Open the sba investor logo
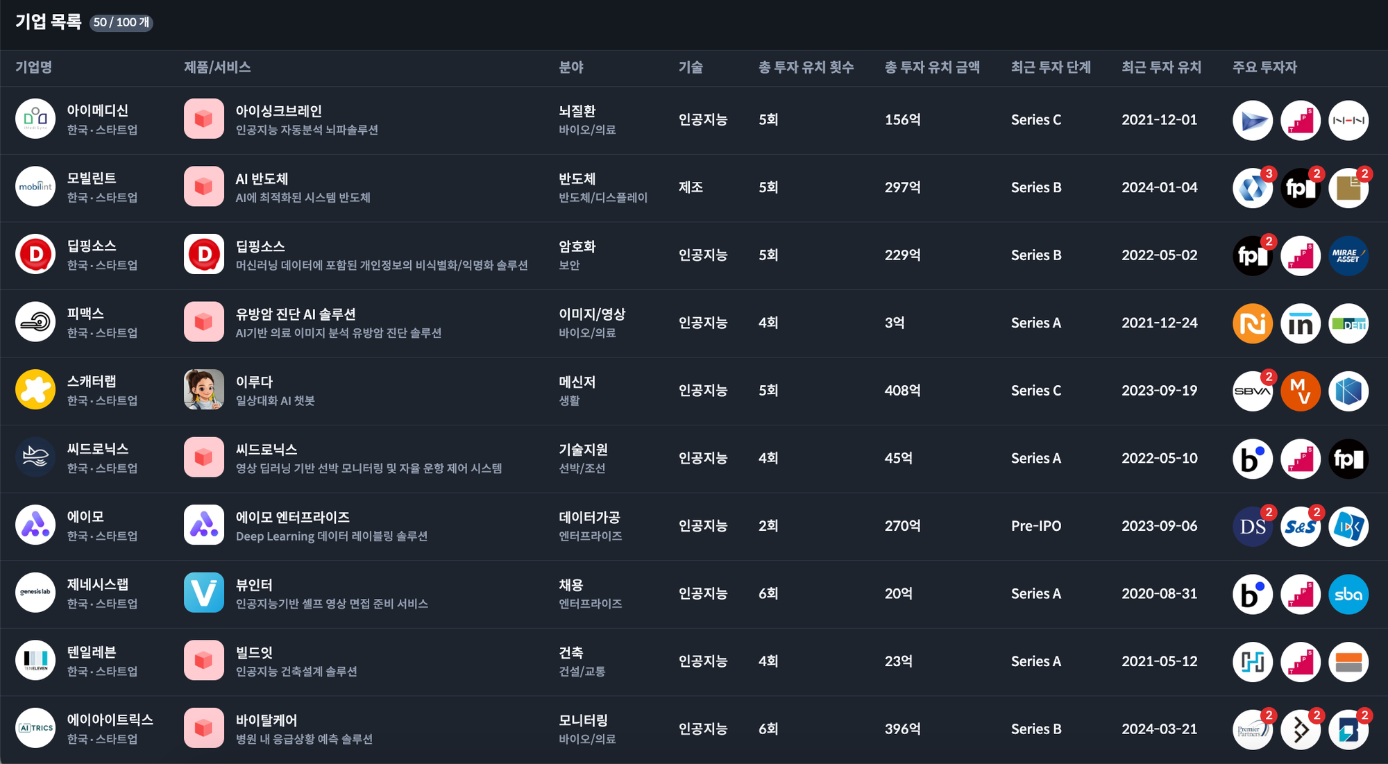This screenshot has height=764, width=1388. pyautogui.click(x=1348, y=593)
